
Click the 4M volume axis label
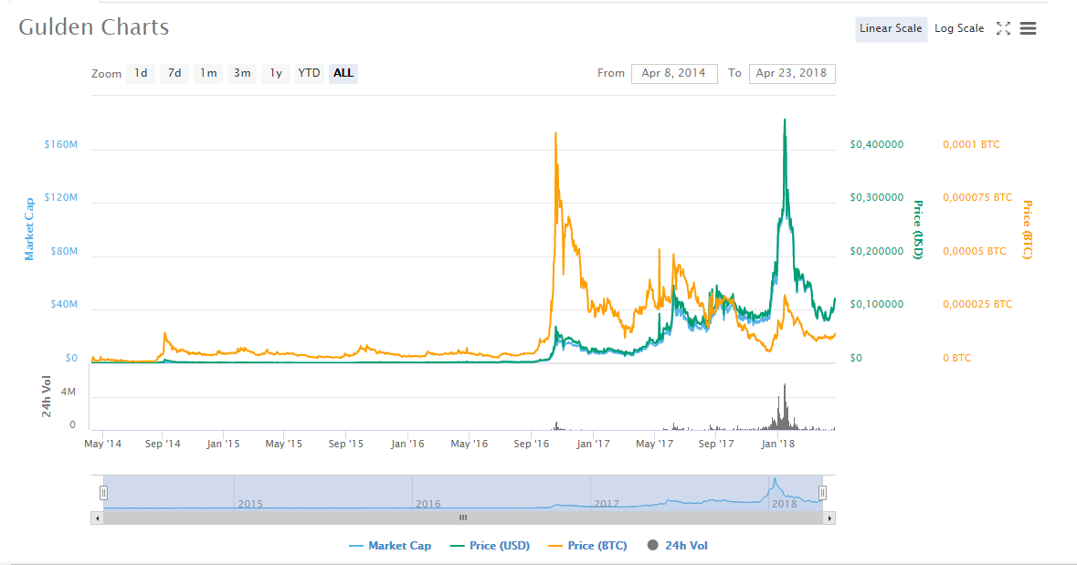point(68,392)
